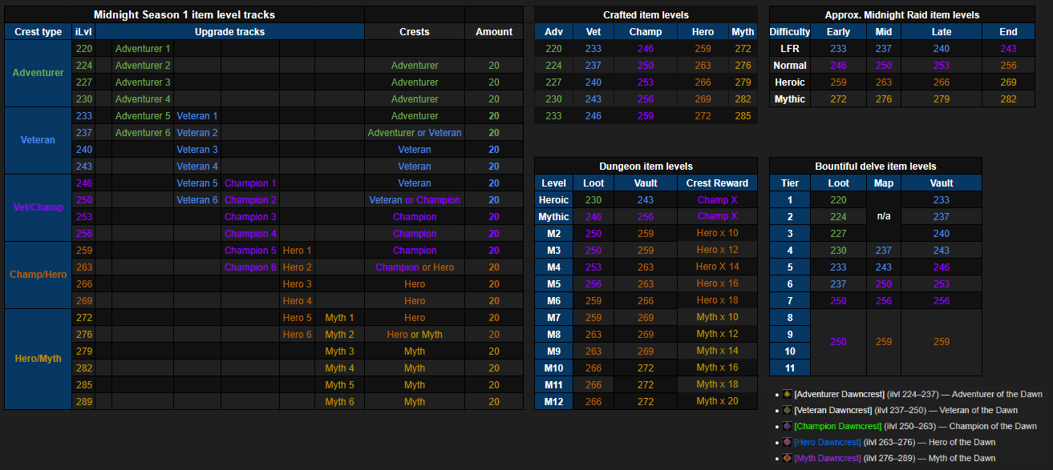Screen dimensions: 1053x470
Task: Click the M12 dungeon level row header
Action: pos(553,401)
